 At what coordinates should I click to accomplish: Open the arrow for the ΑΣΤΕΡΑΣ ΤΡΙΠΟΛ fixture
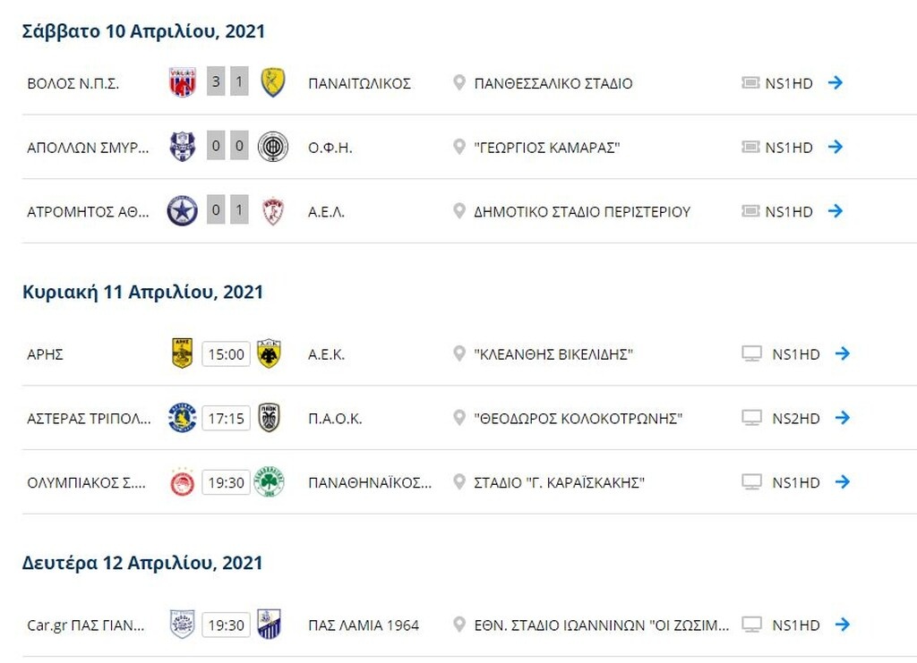click(840, 418)
